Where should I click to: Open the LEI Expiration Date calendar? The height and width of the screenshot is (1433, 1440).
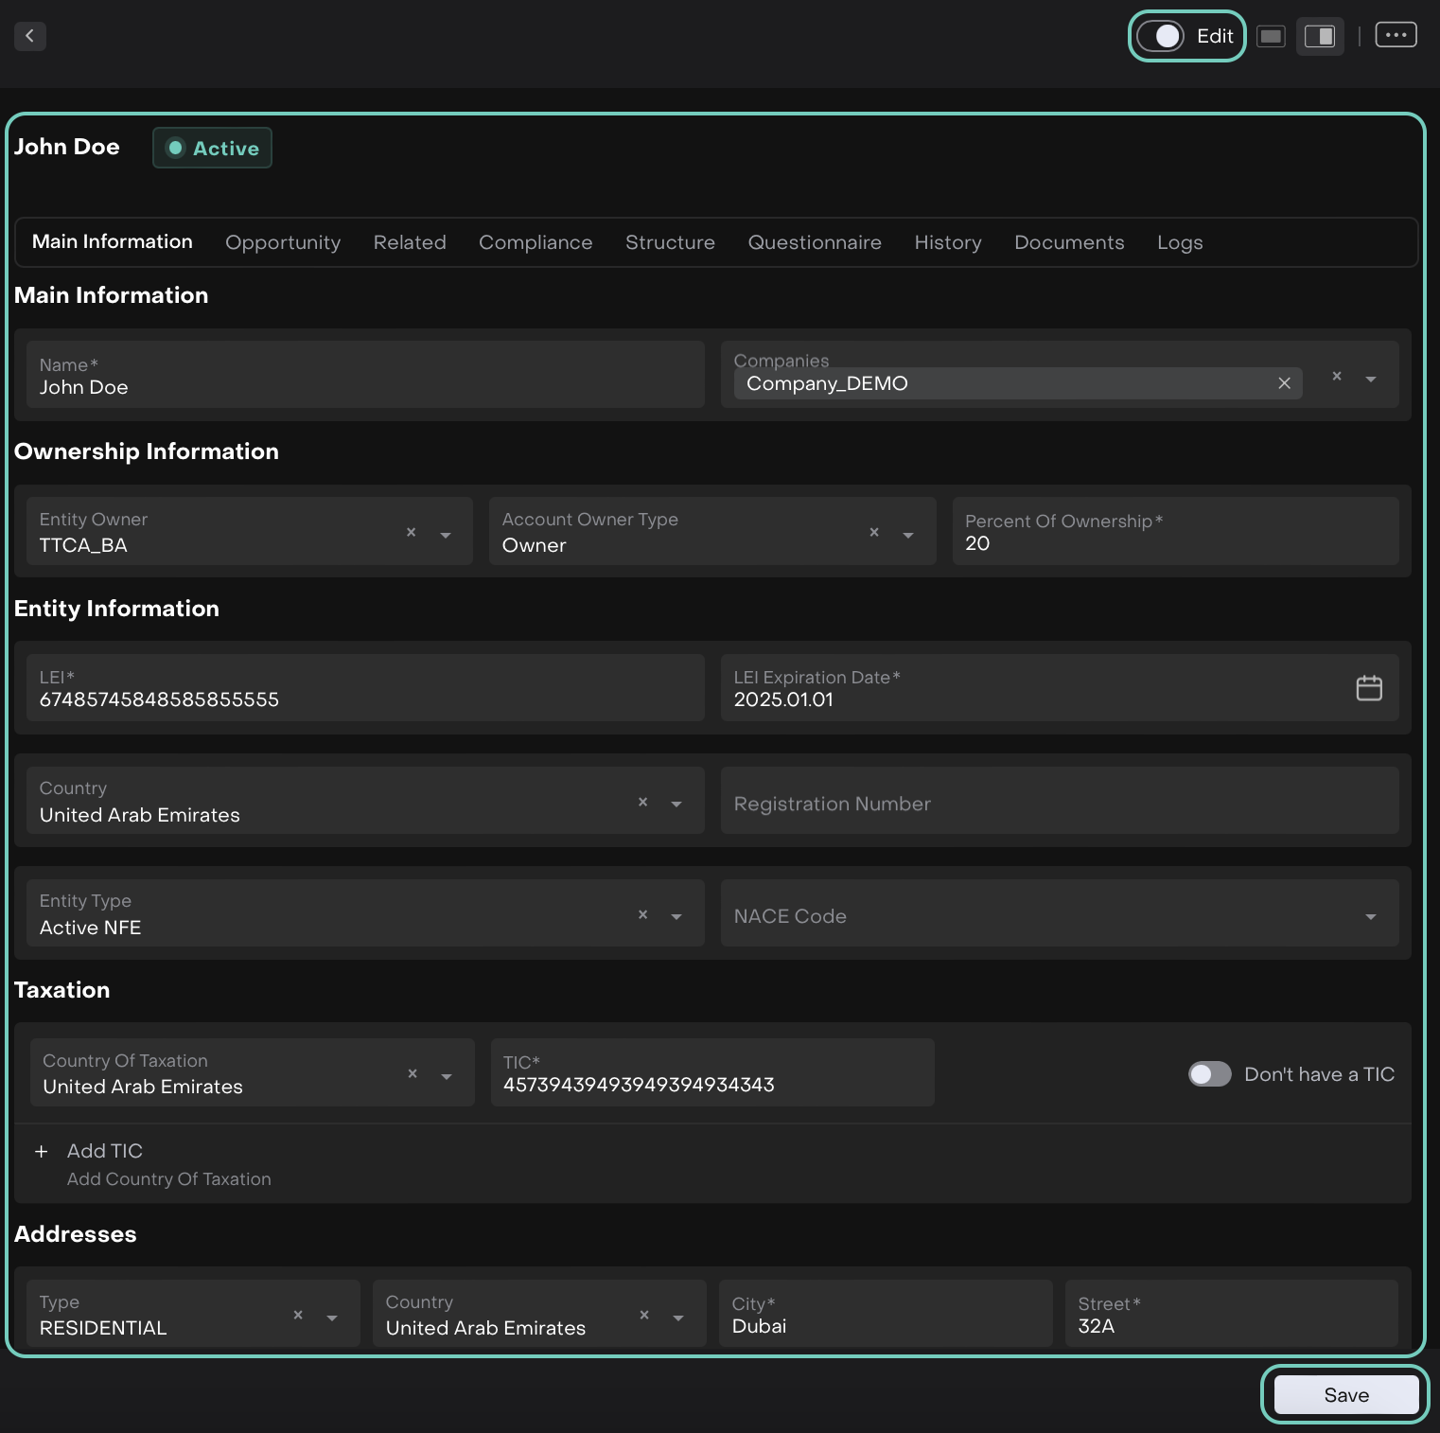click(x=1369, y=688)
